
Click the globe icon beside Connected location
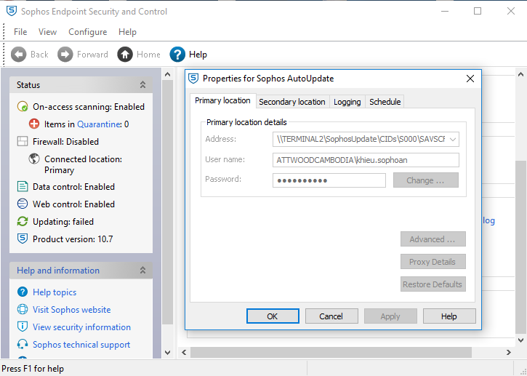tap(34, 159)
